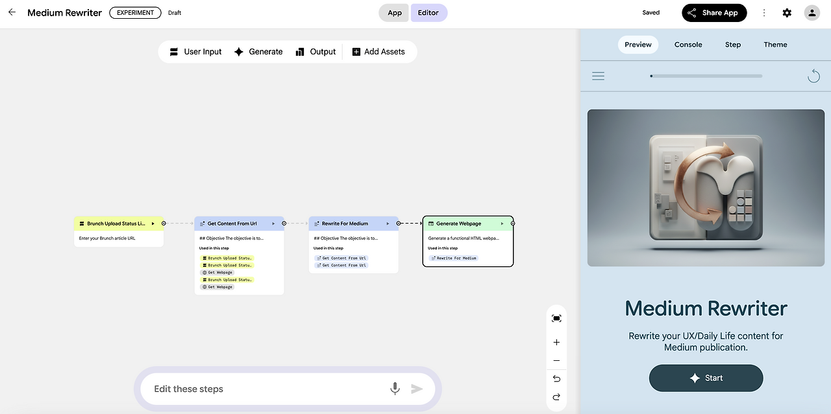831x414 pixels.
Task: Run the Get Content From Url node play icon
Action: [x=273, y=224]
